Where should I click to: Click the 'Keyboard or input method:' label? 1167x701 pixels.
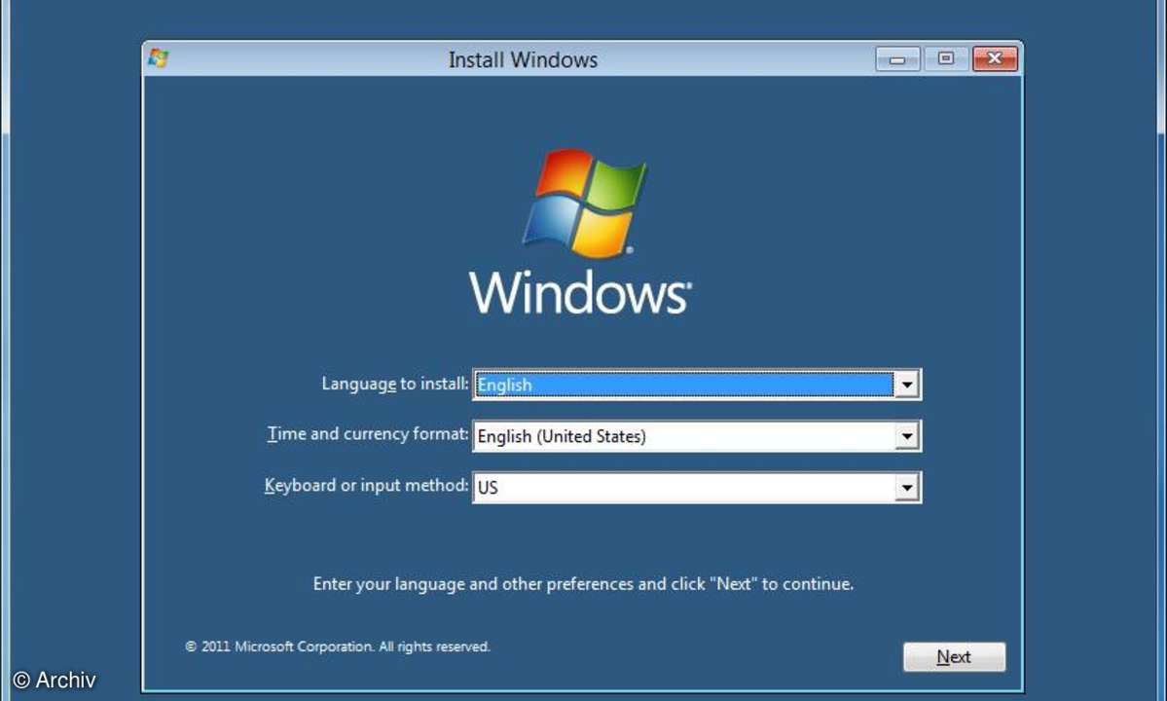tap(367, 485)
